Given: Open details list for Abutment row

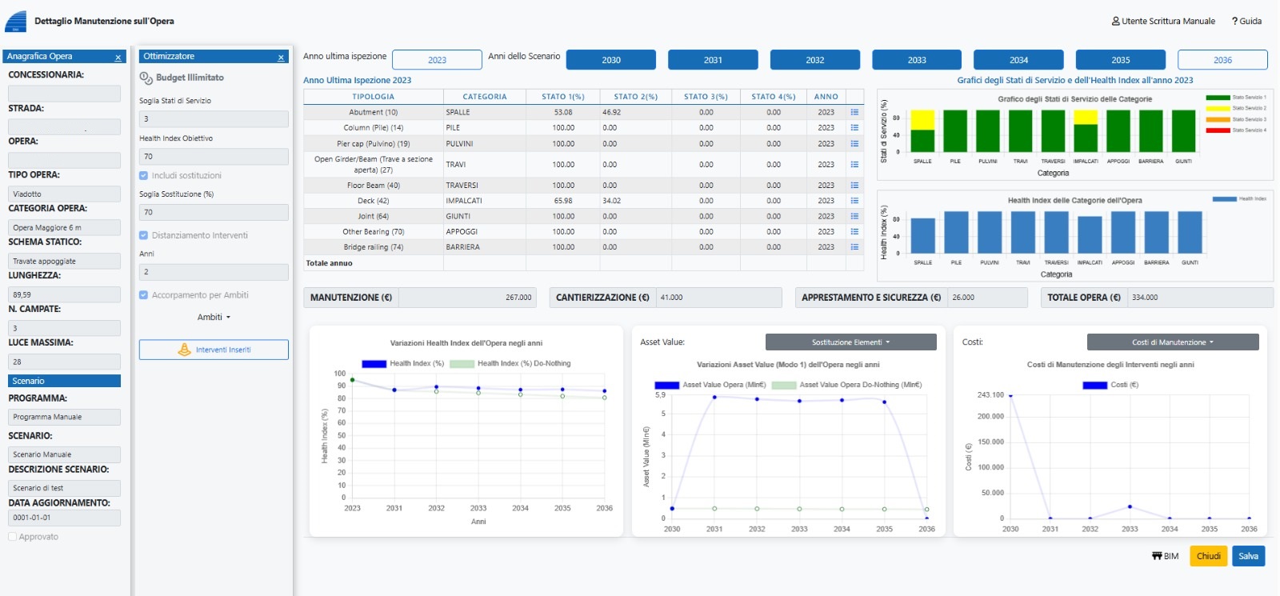Looking at the screenshot, I should [x=854, y=113].
